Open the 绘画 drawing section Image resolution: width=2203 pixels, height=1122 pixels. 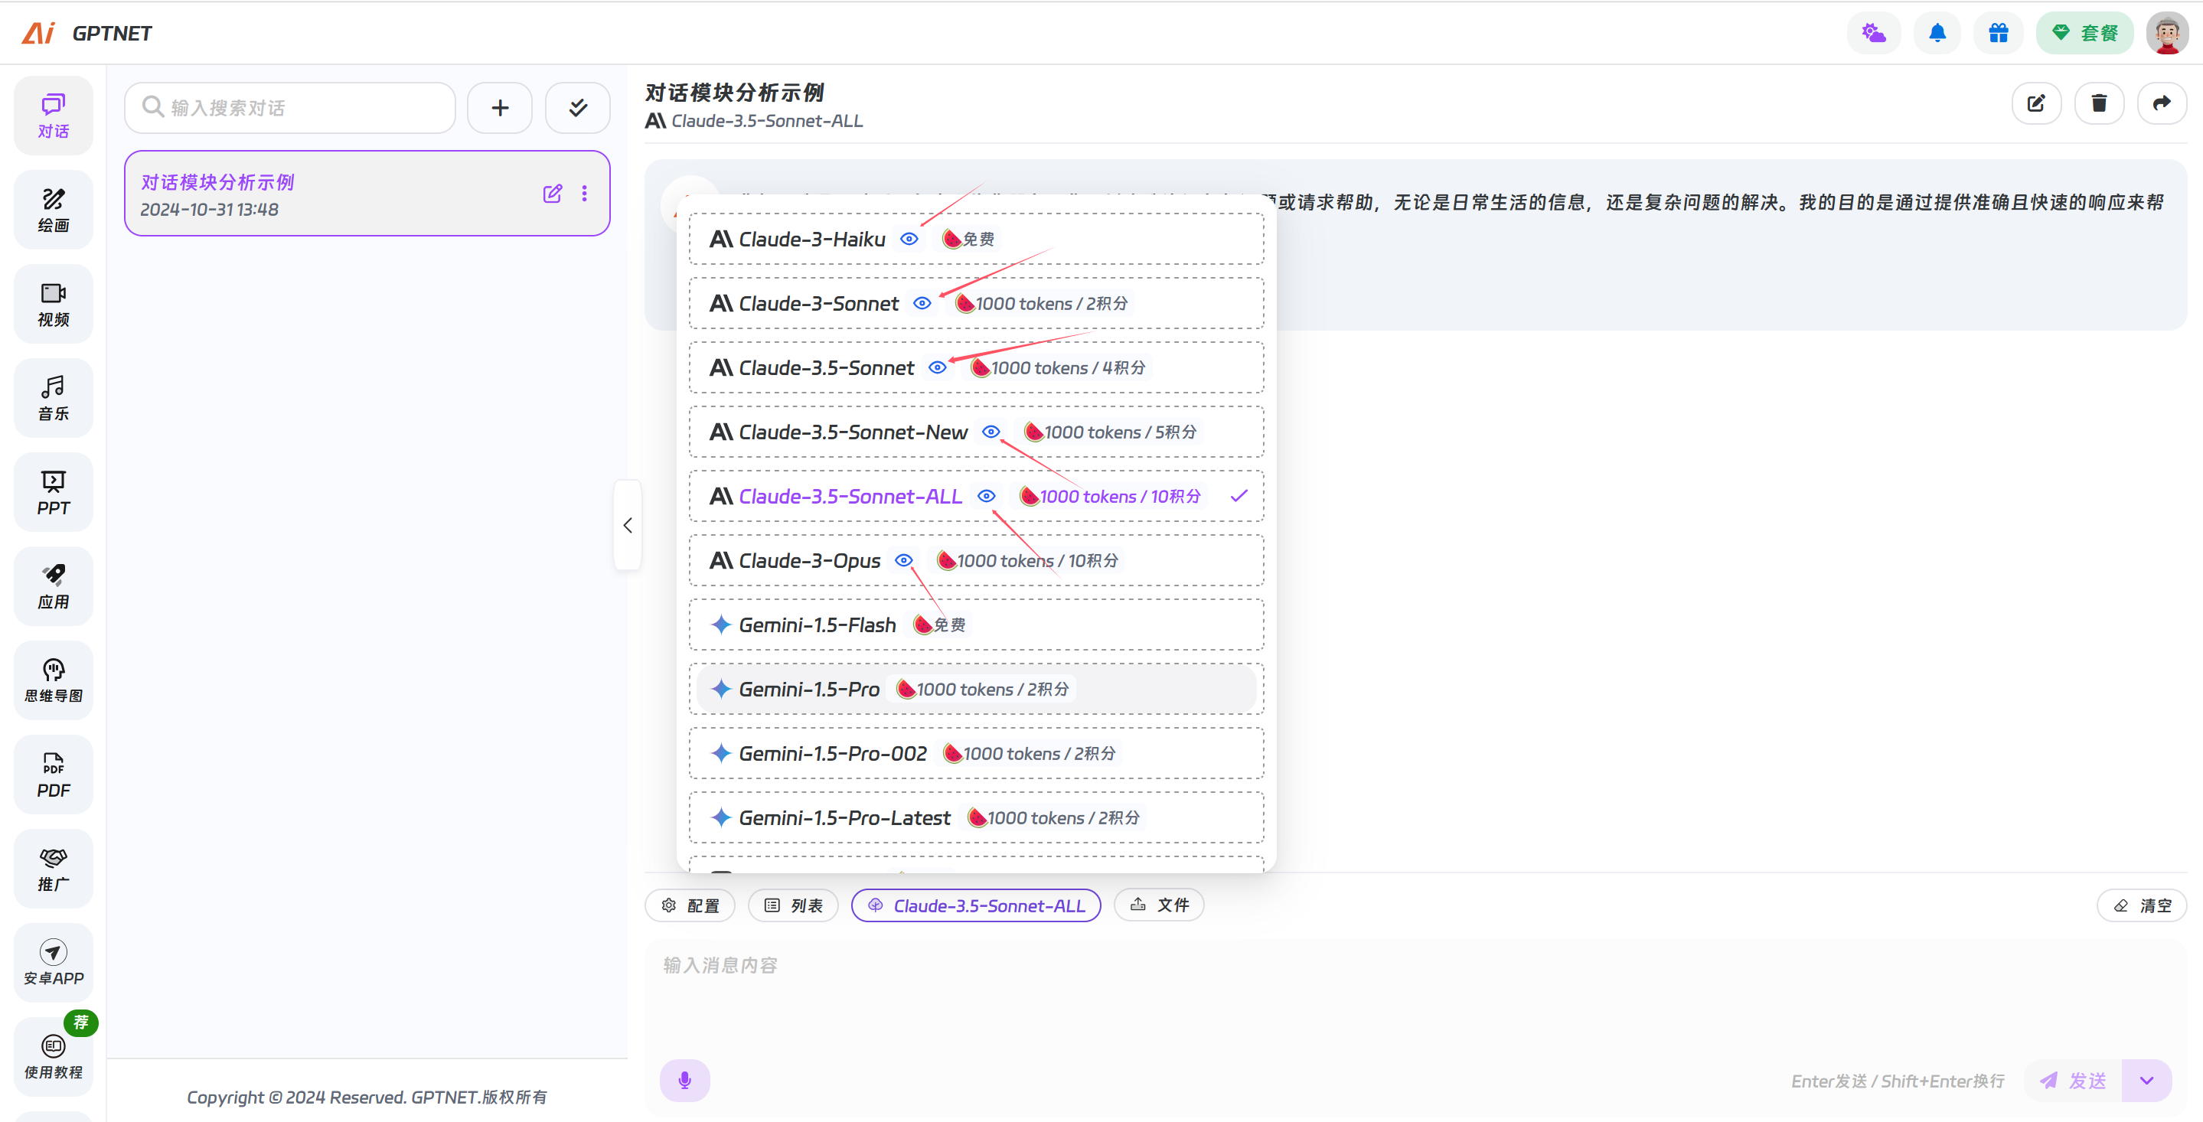click(53, 210)
